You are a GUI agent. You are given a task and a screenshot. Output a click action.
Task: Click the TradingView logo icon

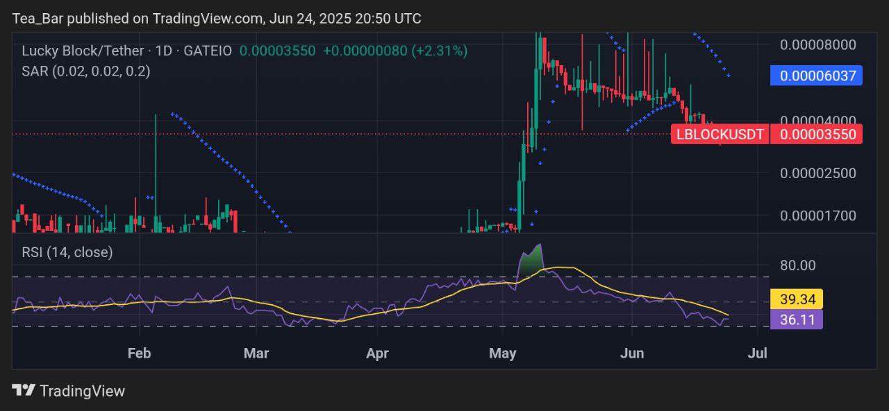point(24,390)
